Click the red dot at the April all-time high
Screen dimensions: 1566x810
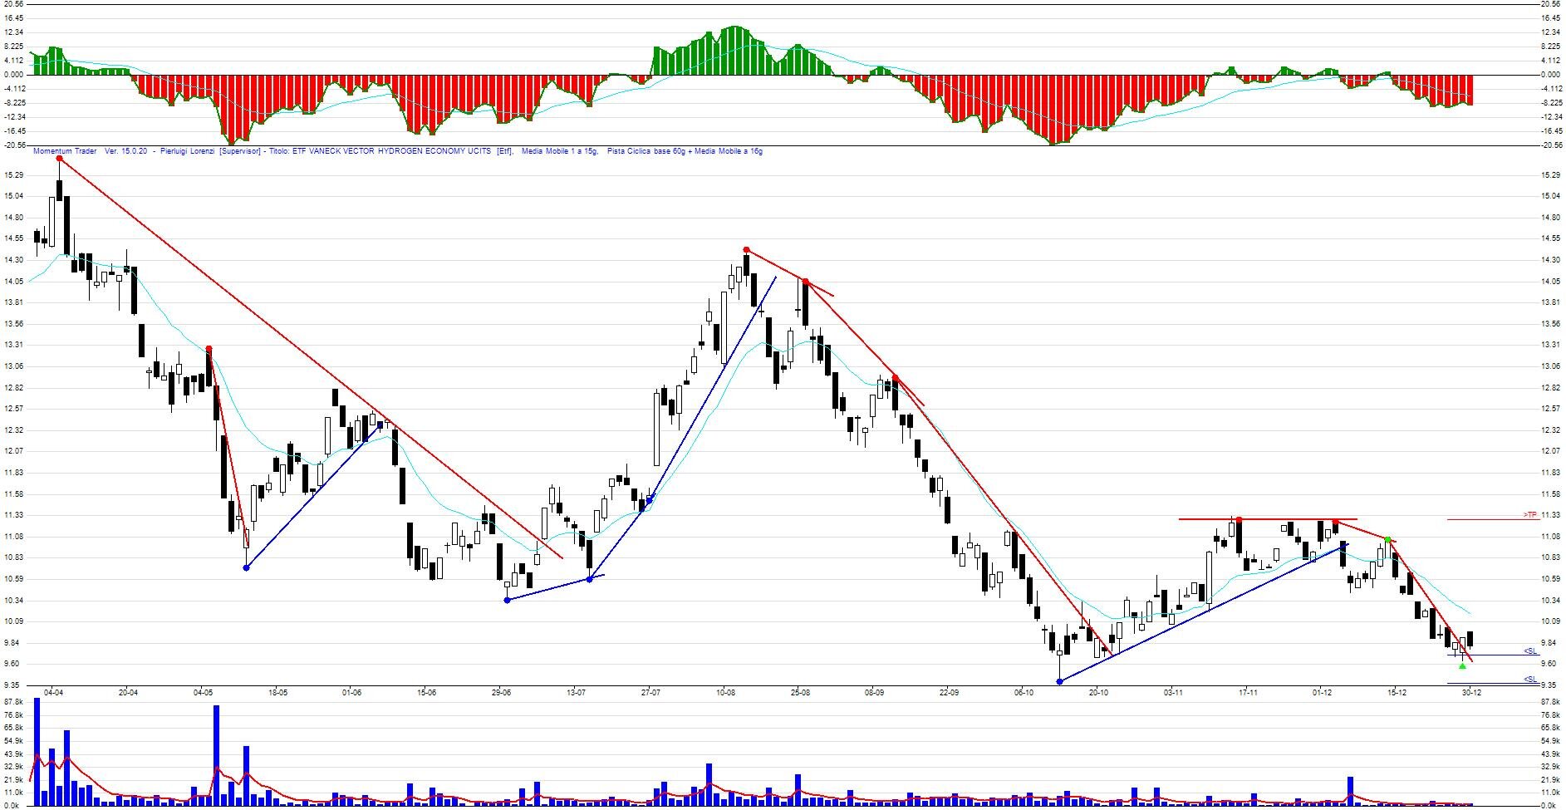[59, 158]
